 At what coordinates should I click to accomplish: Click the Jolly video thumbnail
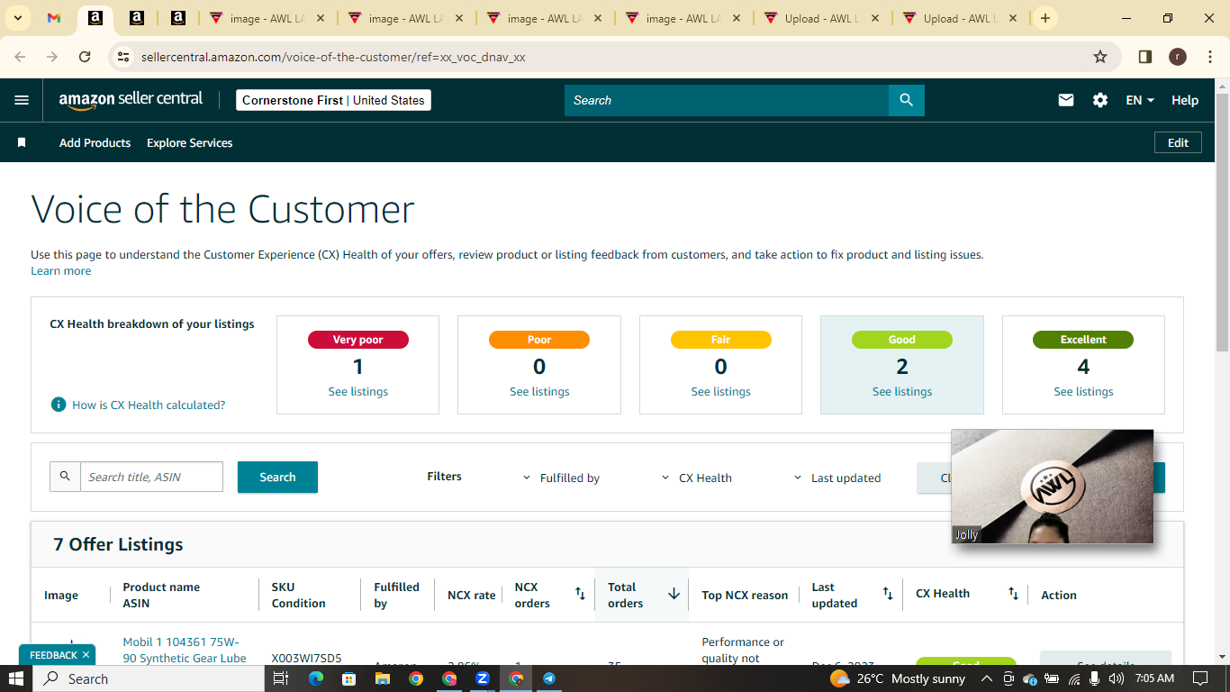pyautogui.click(x=1053, y=487)
